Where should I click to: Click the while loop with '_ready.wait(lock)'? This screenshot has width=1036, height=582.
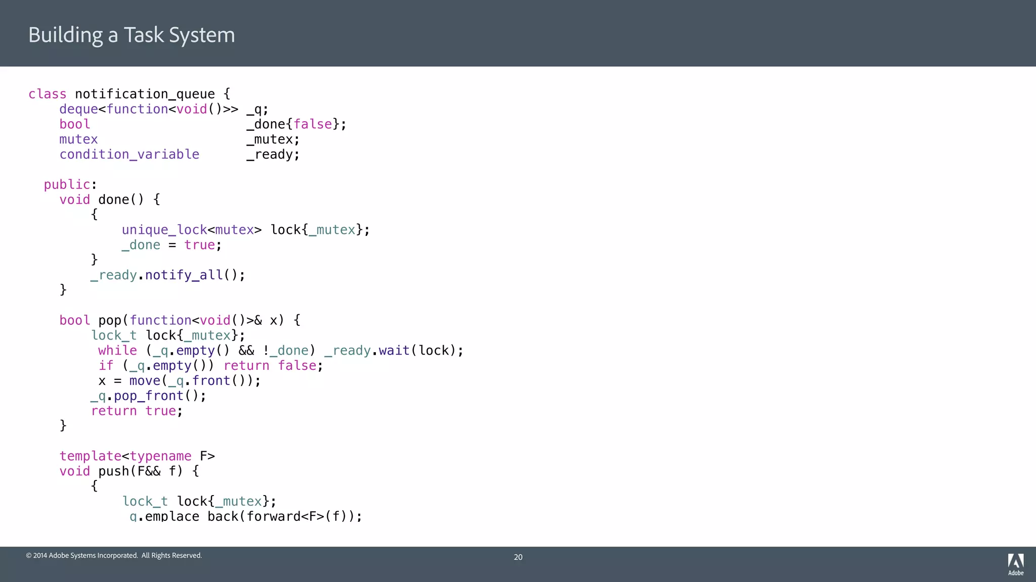pyautogui.click(x=280, y=351)
